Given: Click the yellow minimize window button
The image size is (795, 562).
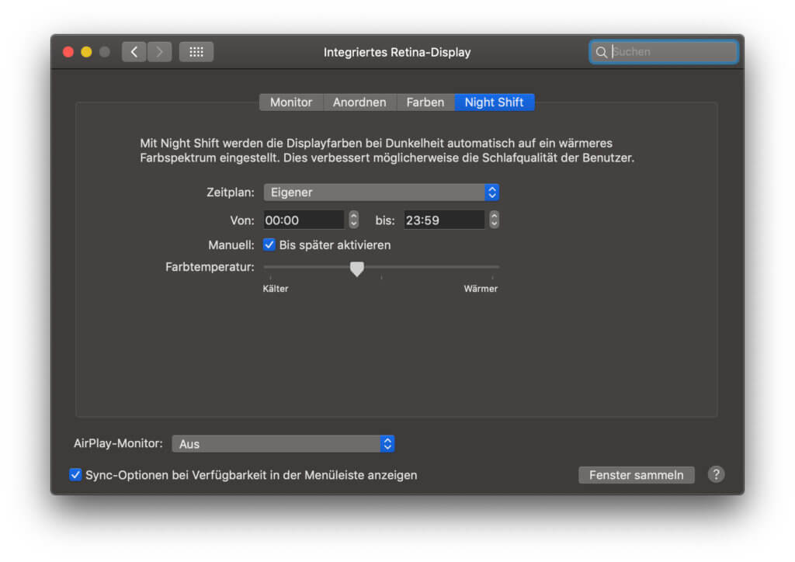Looking at the screenshot, I should (x=86, y=52).
